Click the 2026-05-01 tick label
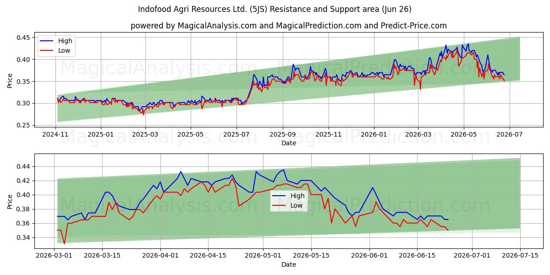 [263, 255]
